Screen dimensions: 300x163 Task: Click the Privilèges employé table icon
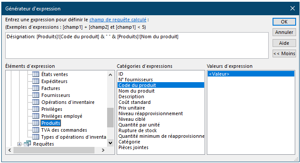click(36, 116)
